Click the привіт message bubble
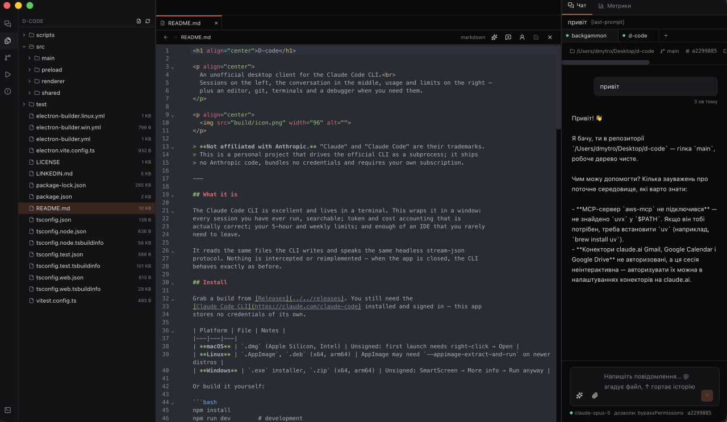 tap(655, 87)
